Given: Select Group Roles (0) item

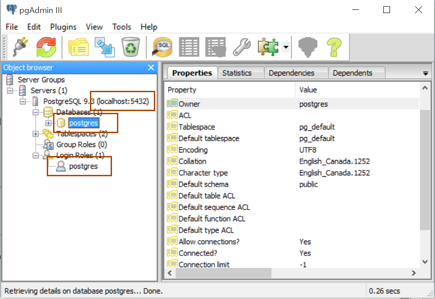Looking at the screenshot, I should coord(81,145).
